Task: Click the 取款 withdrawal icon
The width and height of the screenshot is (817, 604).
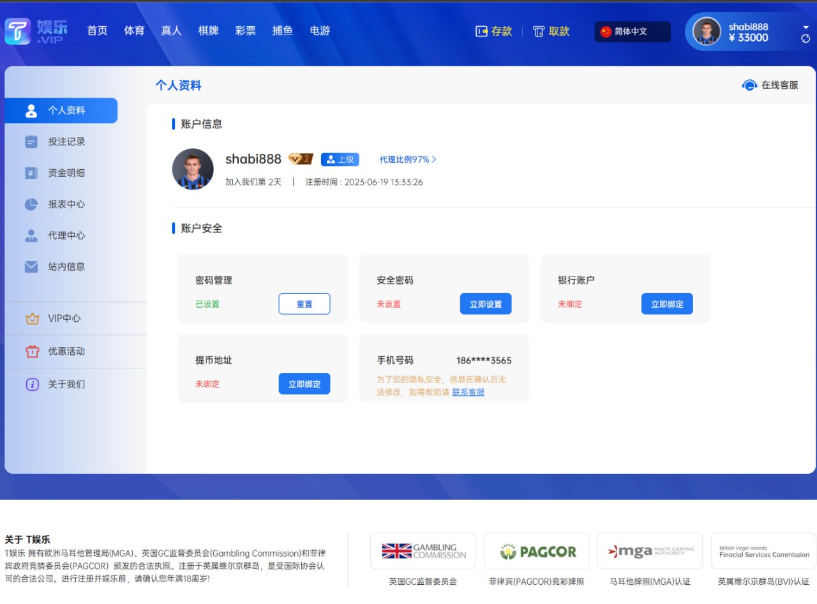Action: [x=537, y=31]
